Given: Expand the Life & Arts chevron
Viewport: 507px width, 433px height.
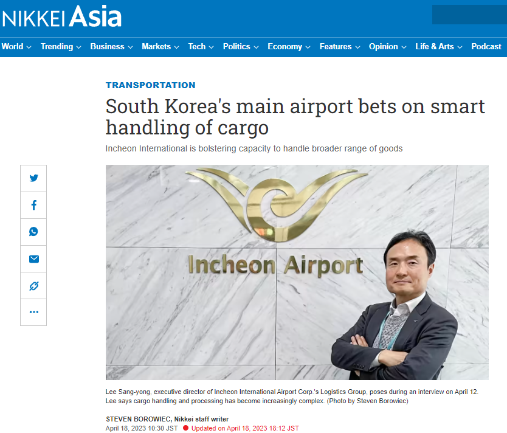Looking at the screenshot, I should point(460,47).
